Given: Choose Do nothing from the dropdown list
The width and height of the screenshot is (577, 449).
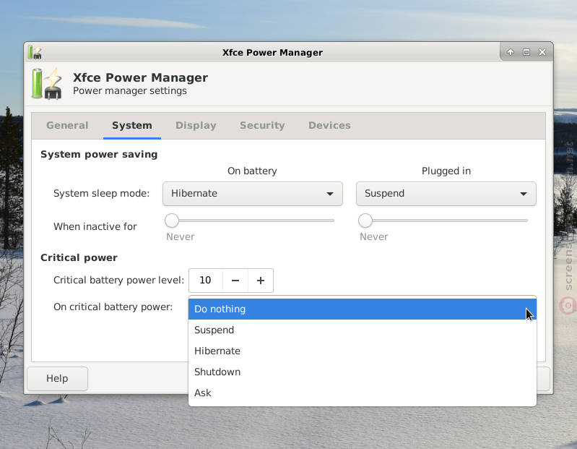Looking at the screenshot, I should 362,309.
